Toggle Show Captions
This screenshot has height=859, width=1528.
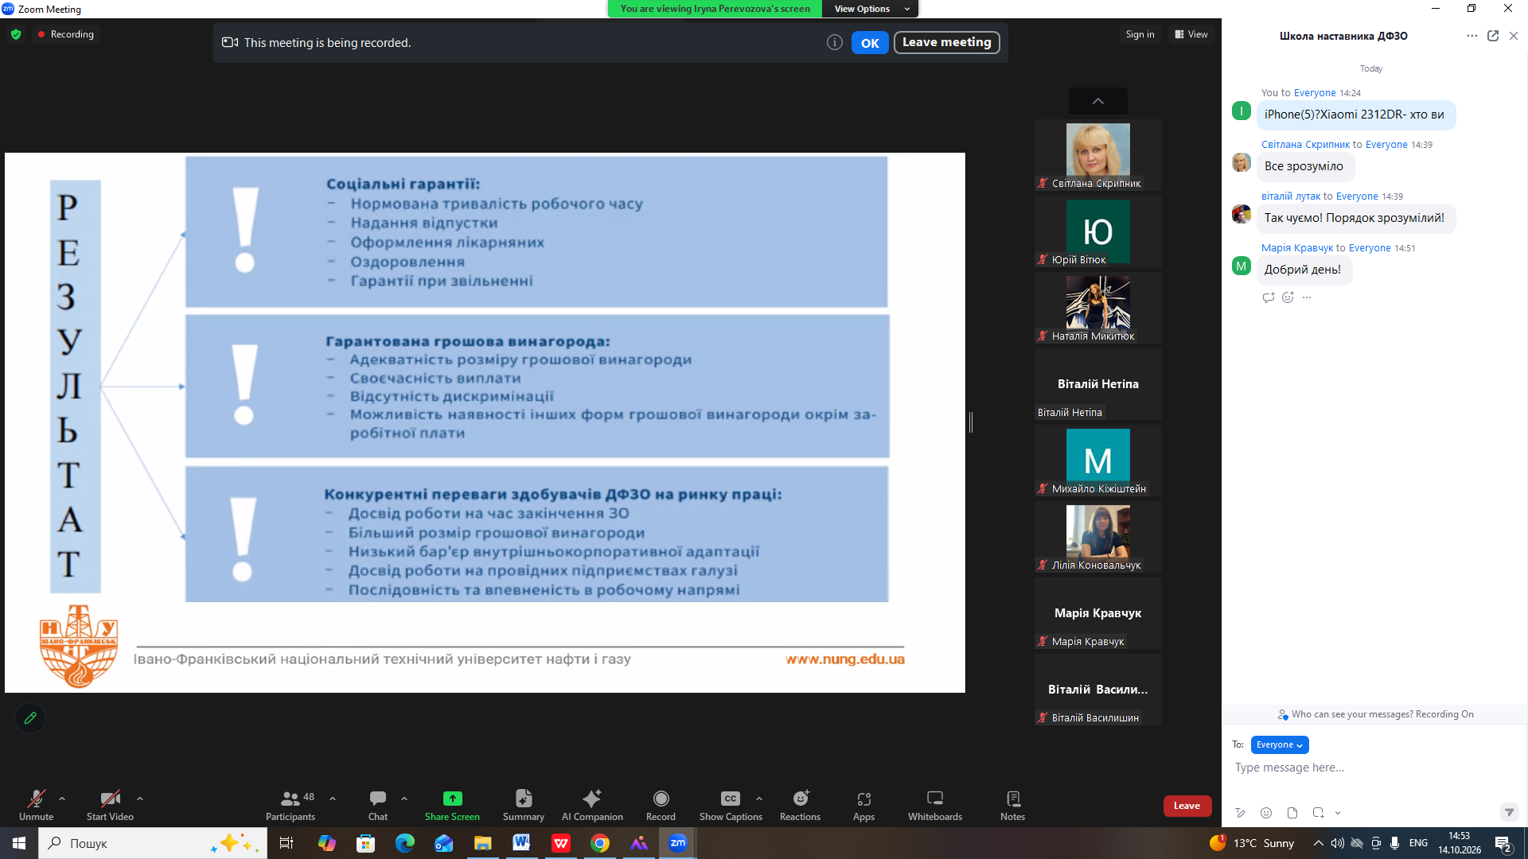[x=731, y=804]
